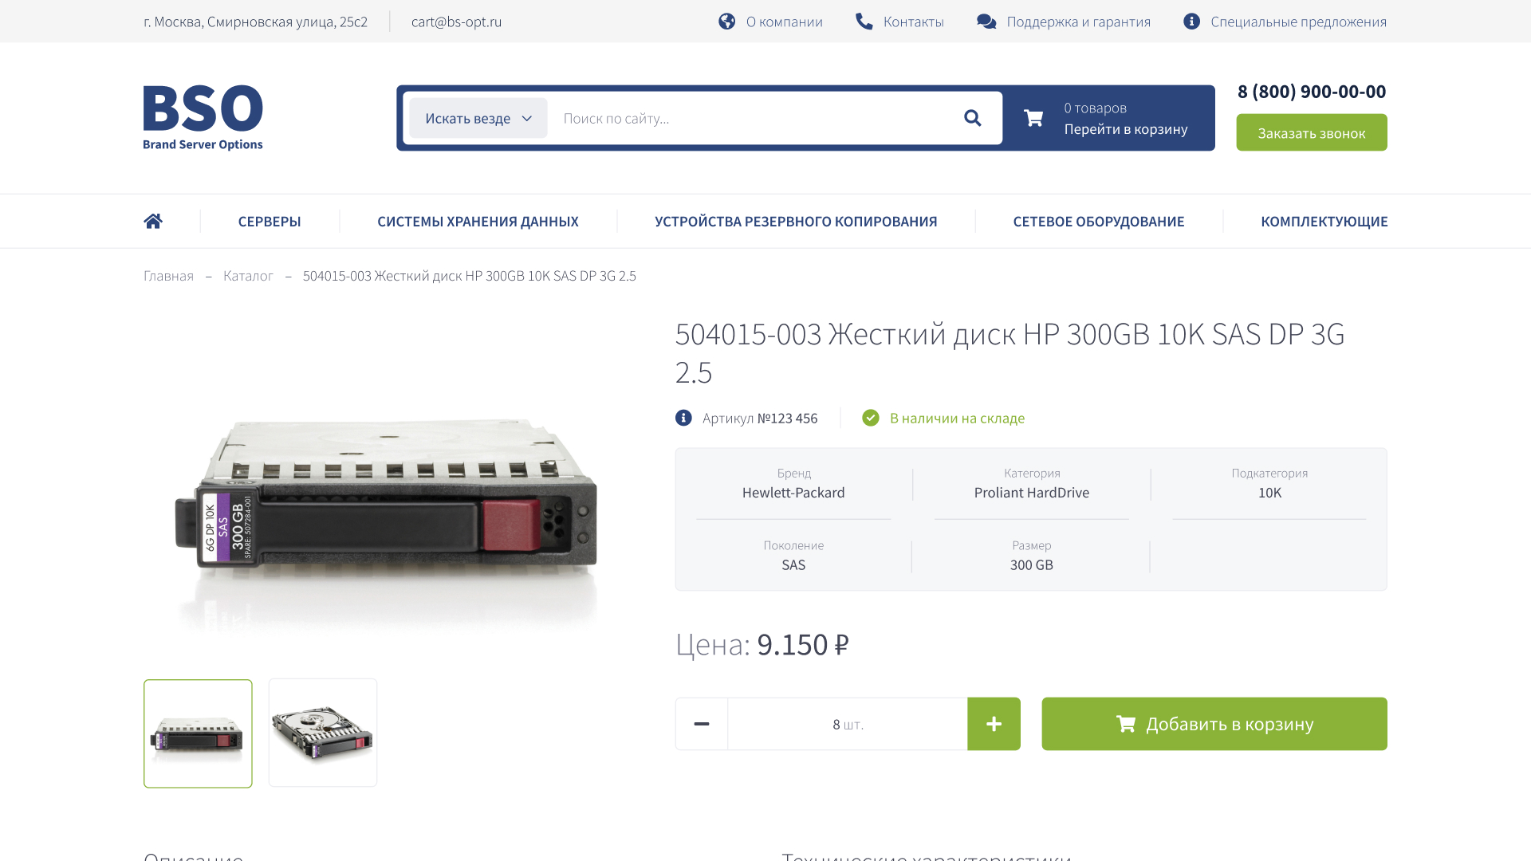Decrease quantity with the minus button
The height and width of the screenshot is (861, 1531).
pos(702,724)
